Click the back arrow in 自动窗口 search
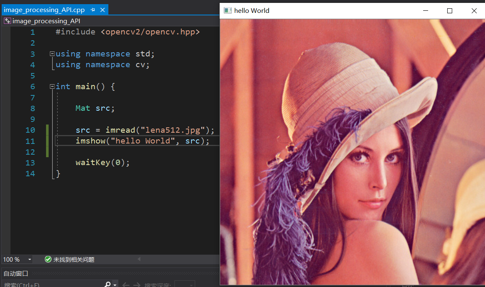The width and height of the screenshot is (485, 287). (x=126, y=285)
